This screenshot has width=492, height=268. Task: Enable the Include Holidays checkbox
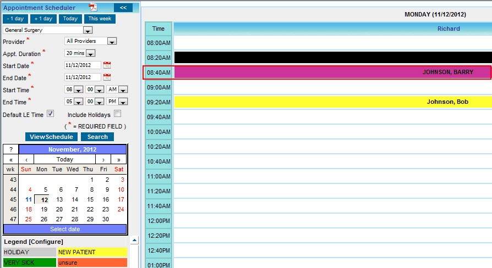117,114
